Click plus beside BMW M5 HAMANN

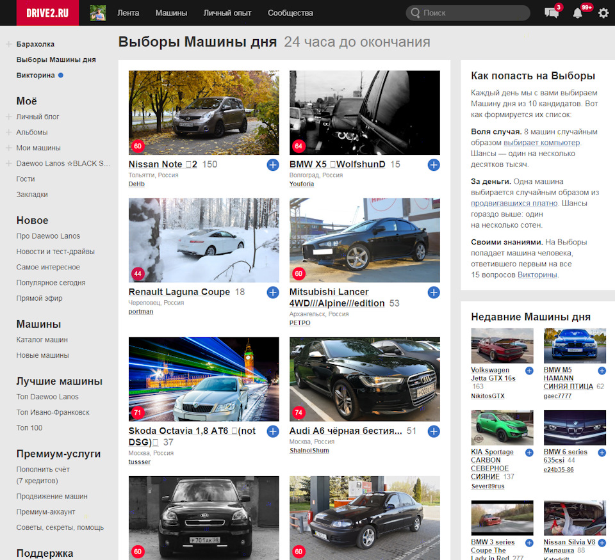pyautogui.click(x=602, y=371)
